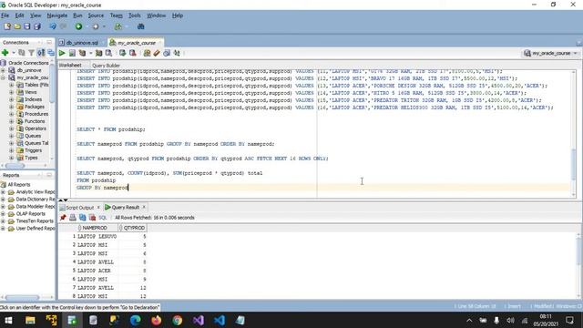Click the green Back navigation button
The height and width of the screenshot is (328, 583).
[x=78, y=26]
